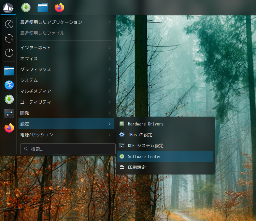Screen dimensions: 256x221
Task: Open the グラフィックス menu
Action: click(66, 69)
